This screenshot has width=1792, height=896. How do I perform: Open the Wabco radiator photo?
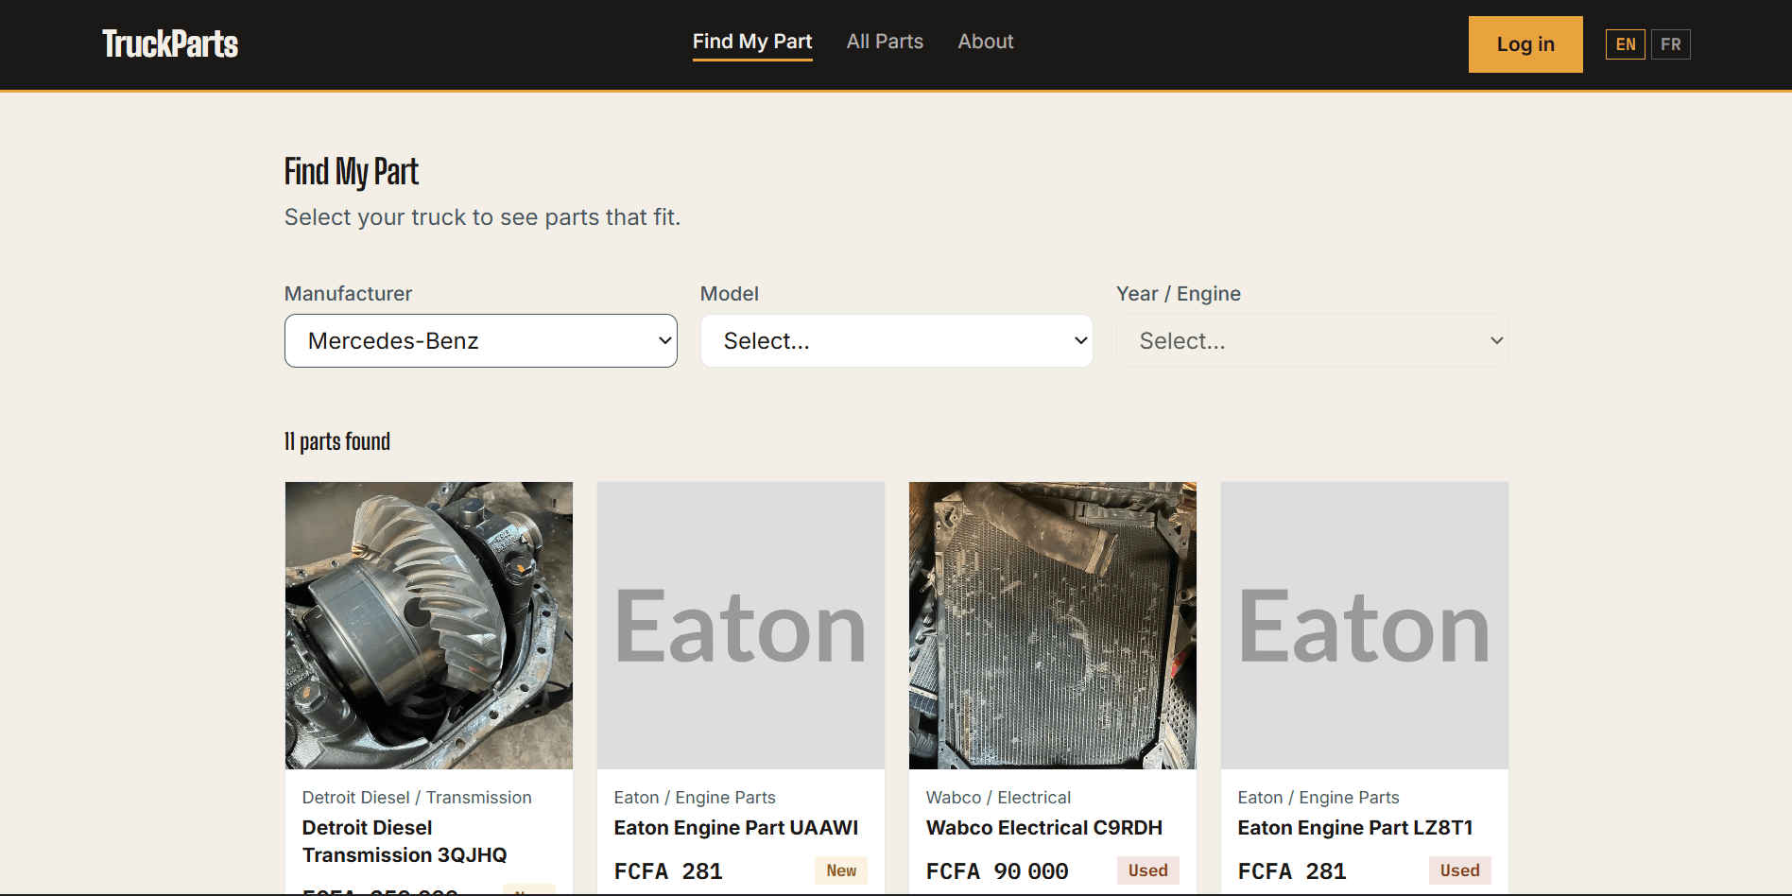click(x=1053, y=626)
